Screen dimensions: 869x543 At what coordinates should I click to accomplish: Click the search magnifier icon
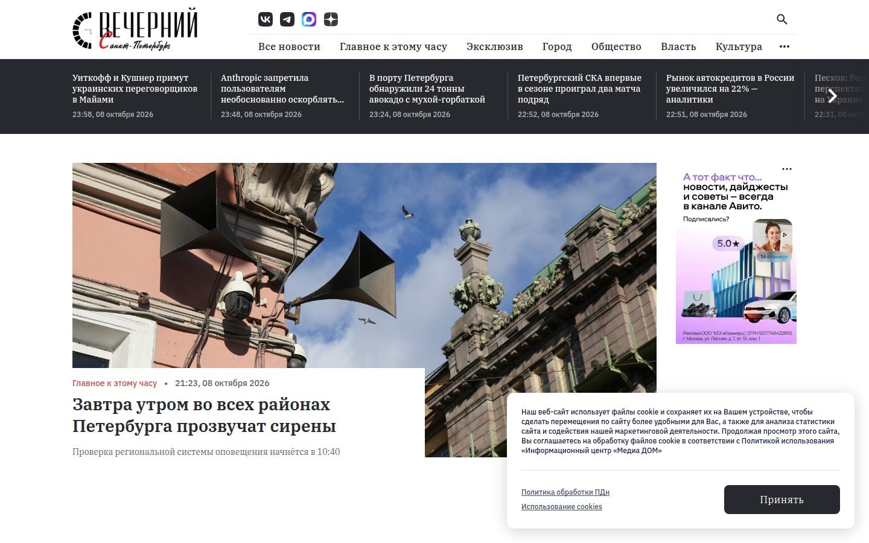pos(781,19)
